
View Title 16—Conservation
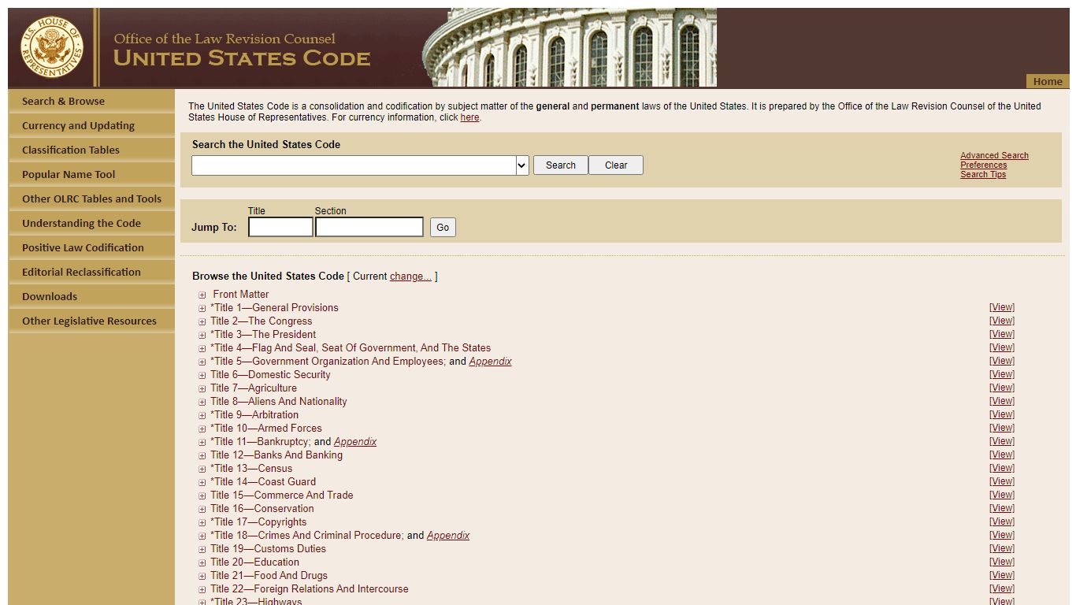[x=1002, y=509]
